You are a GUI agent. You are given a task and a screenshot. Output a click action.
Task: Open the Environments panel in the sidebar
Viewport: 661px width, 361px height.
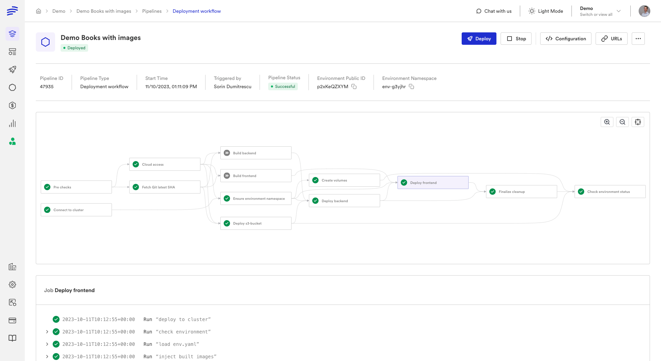click(x=12, y=34)
